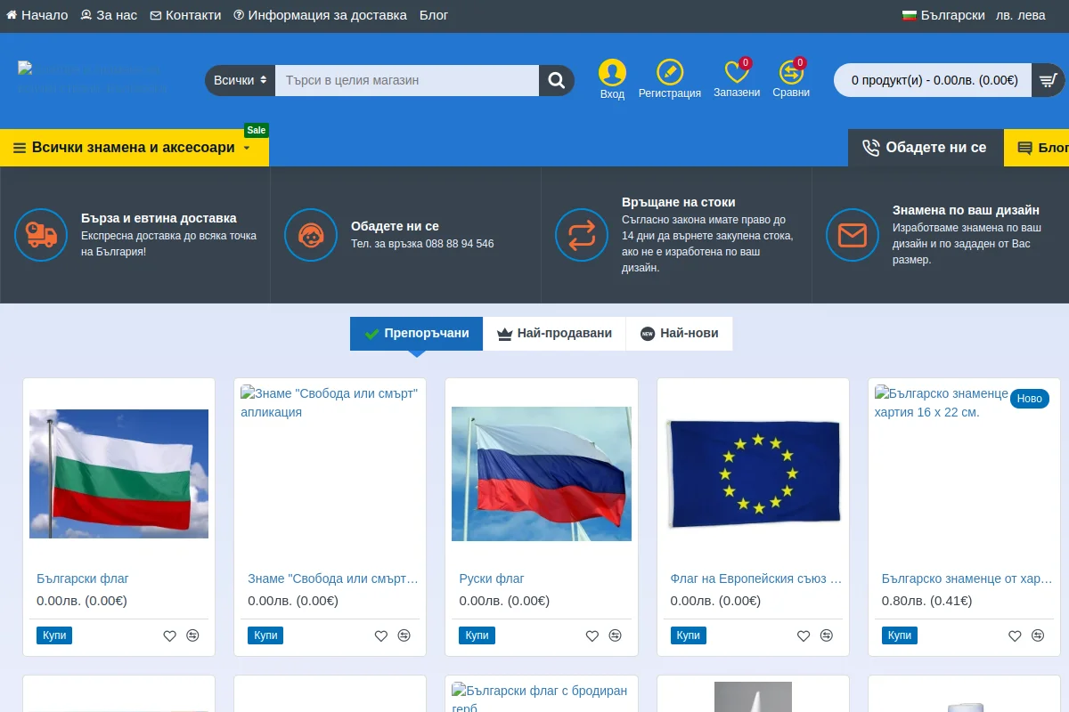Screen dimensions: 1069x712
Task: Add Български флаг to compare
Action: point(192,635)
